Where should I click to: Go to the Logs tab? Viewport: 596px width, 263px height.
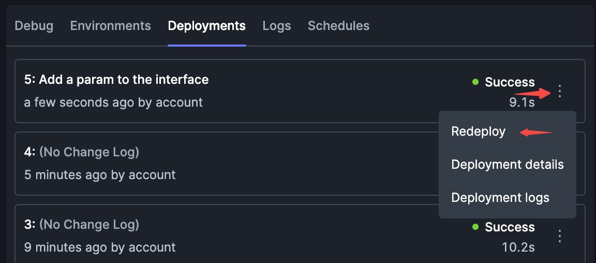tap(277, 26)
